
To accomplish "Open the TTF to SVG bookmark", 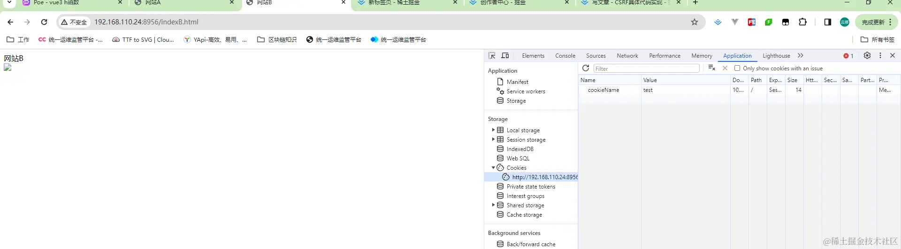I will click(143, 39).
